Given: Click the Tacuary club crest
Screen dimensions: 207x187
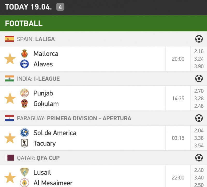Looking at the screenshot, I should [25, 143].
